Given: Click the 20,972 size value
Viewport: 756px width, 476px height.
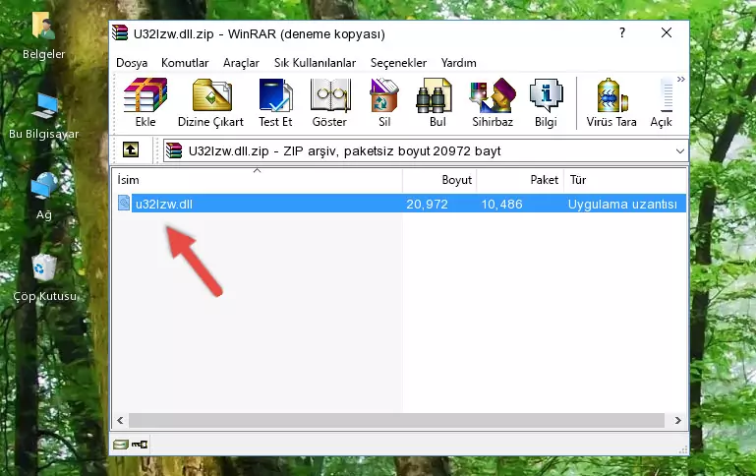Looking at the screenshot, I should (427, 204).
